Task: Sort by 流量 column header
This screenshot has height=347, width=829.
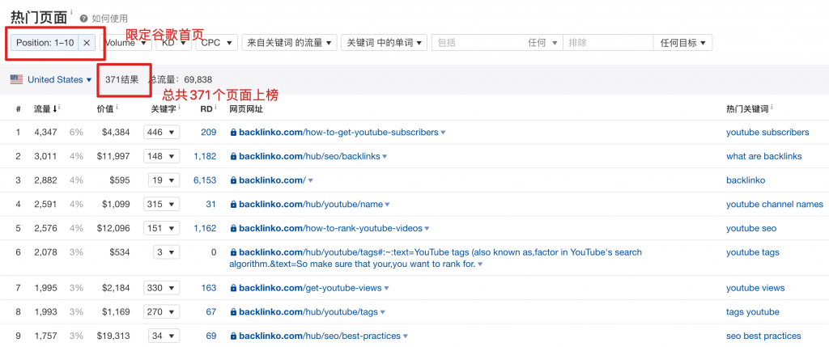Action: (x=45, y=108)
